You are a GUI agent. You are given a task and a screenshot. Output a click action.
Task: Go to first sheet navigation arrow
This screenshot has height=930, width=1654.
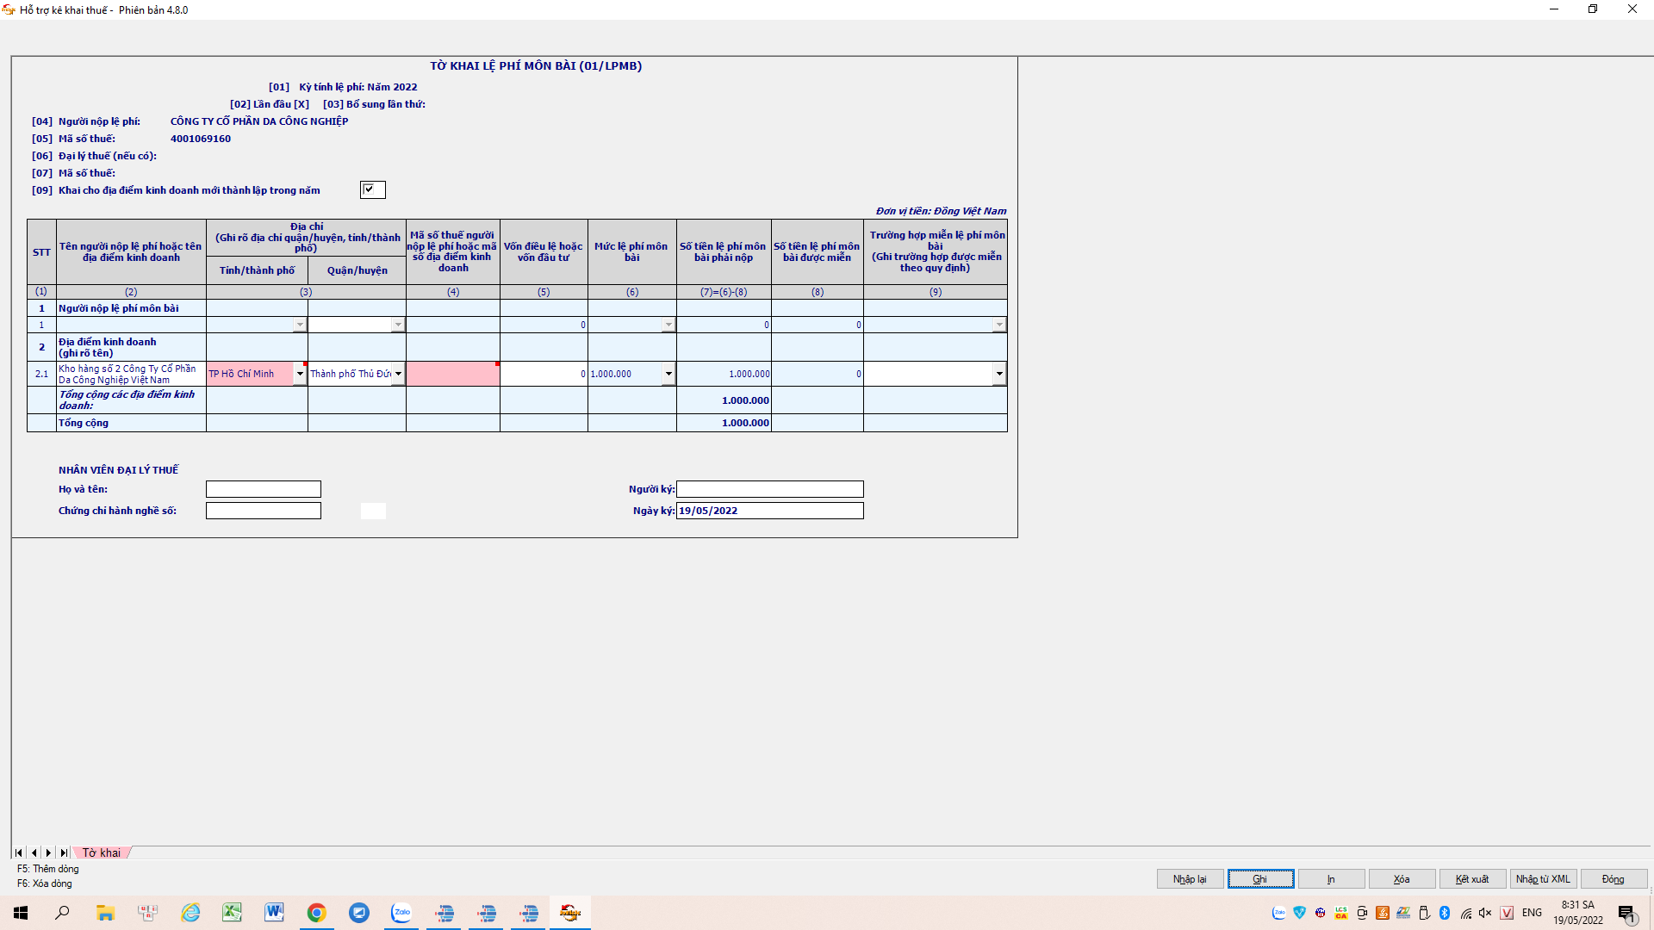19,852
